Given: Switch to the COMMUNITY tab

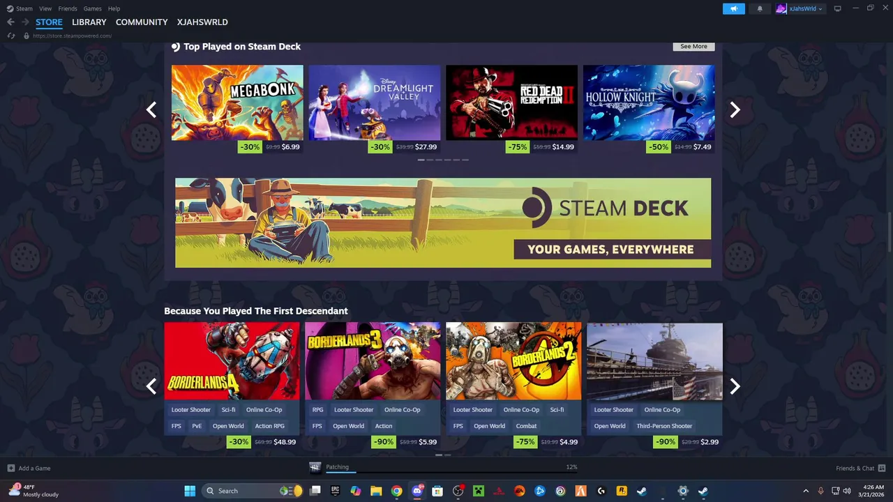Looking at the screenshot, I should coord(142,22).
